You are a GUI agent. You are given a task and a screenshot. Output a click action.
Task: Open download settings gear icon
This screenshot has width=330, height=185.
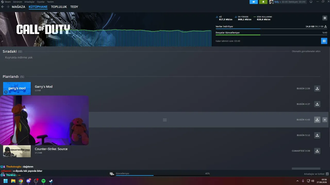(x=325, y=18)
